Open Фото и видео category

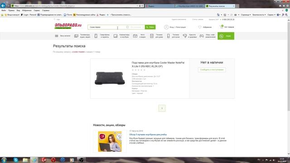140,36
